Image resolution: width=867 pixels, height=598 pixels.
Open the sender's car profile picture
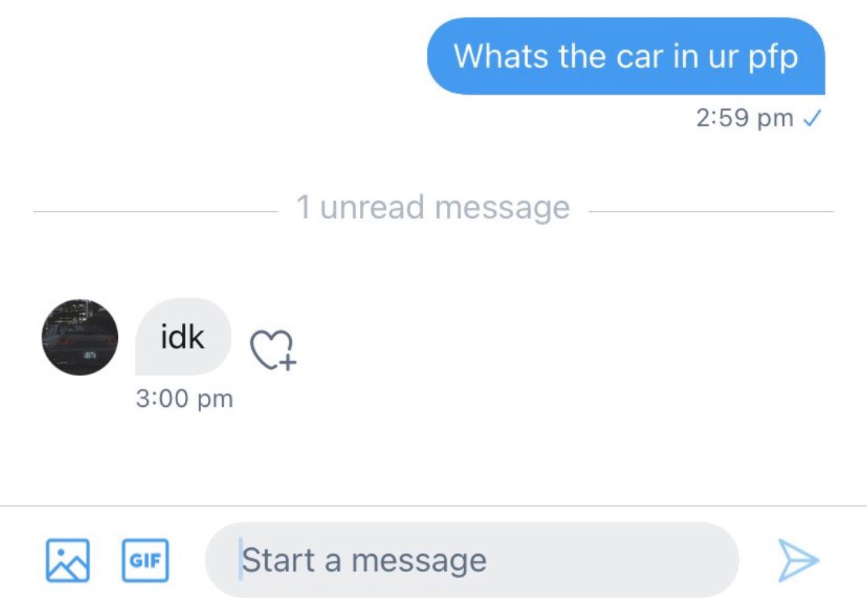79,338
